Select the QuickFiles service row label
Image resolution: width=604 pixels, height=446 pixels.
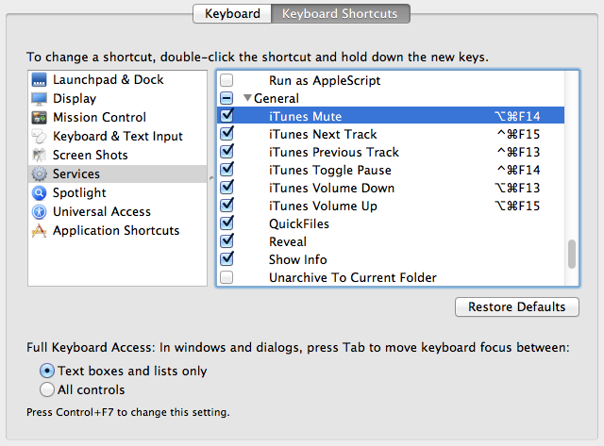click(x=299, y=223)
